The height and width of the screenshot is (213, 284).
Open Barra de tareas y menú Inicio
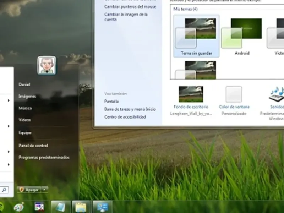click(130, 109)
